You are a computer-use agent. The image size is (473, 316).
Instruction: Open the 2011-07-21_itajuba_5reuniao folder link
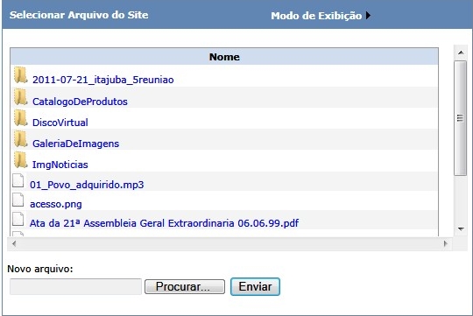pyautogui.click(x=103, y=80)
